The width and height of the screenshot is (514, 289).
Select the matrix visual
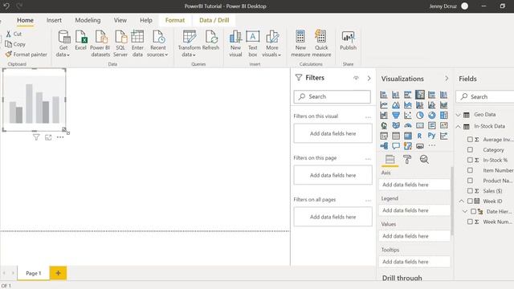click(408, 136)
